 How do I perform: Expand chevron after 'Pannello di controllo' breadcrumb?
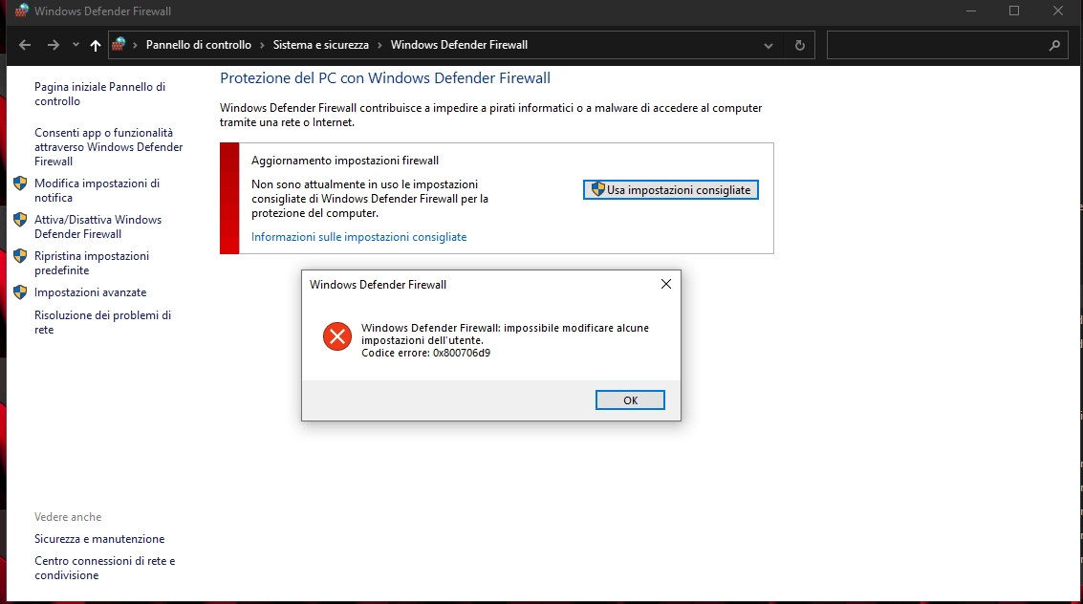point(263,45)
